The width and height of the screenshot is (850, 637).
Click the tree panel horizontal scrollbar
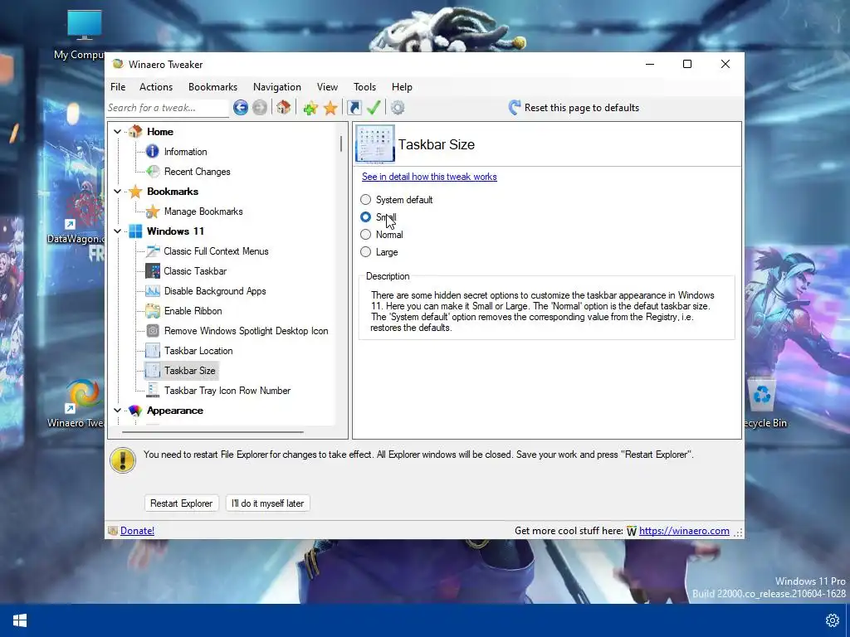[212, 432]
